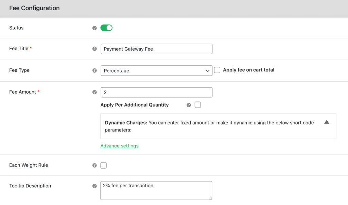Click the 'Each Weight Rule' label
This screenshot has height=205, width=348.
coord(29,165)
